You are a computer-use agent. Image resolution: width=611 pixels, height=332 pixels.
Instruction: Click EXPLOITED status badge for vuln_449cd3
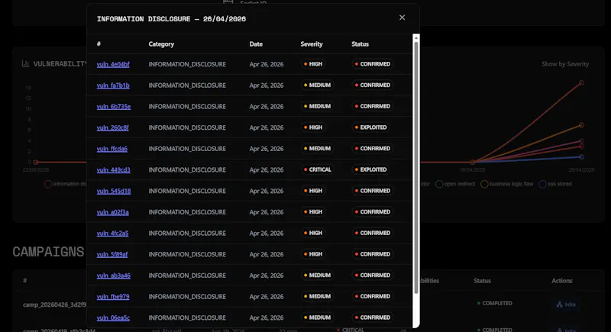pyautogui.click(x=370, y=169)
